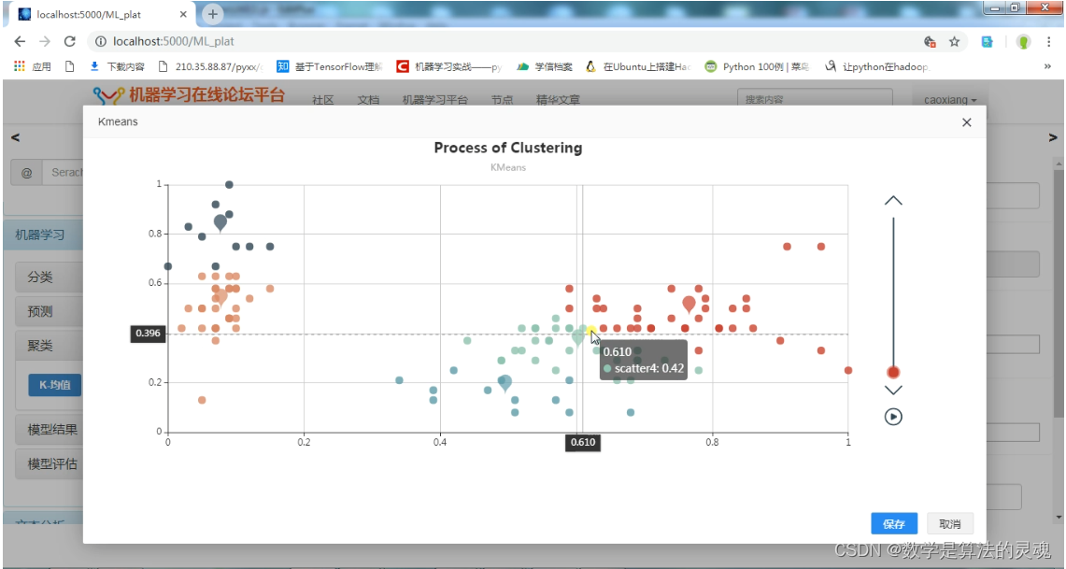The image size is (1066, 569).
Task: Open the Python 100例 bookmark icon
Action: point(711,66)
